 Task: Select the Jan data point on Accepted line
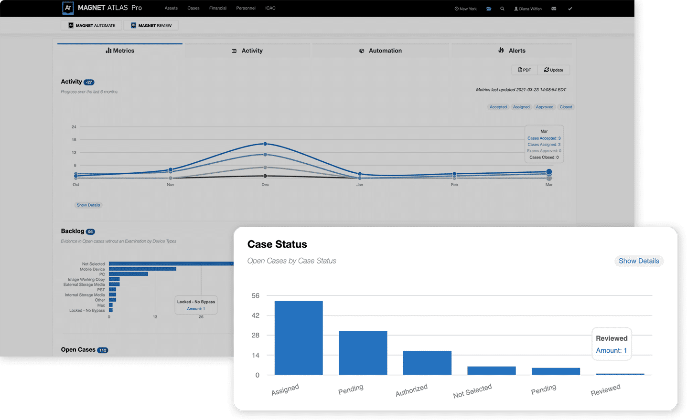point(360,174)
